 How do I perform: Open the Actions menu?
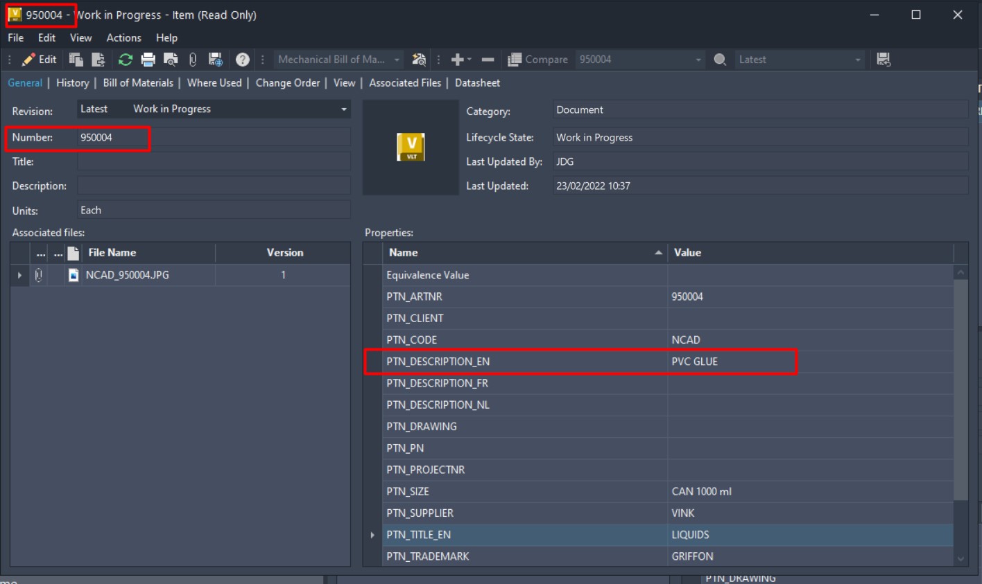point(123,37)
